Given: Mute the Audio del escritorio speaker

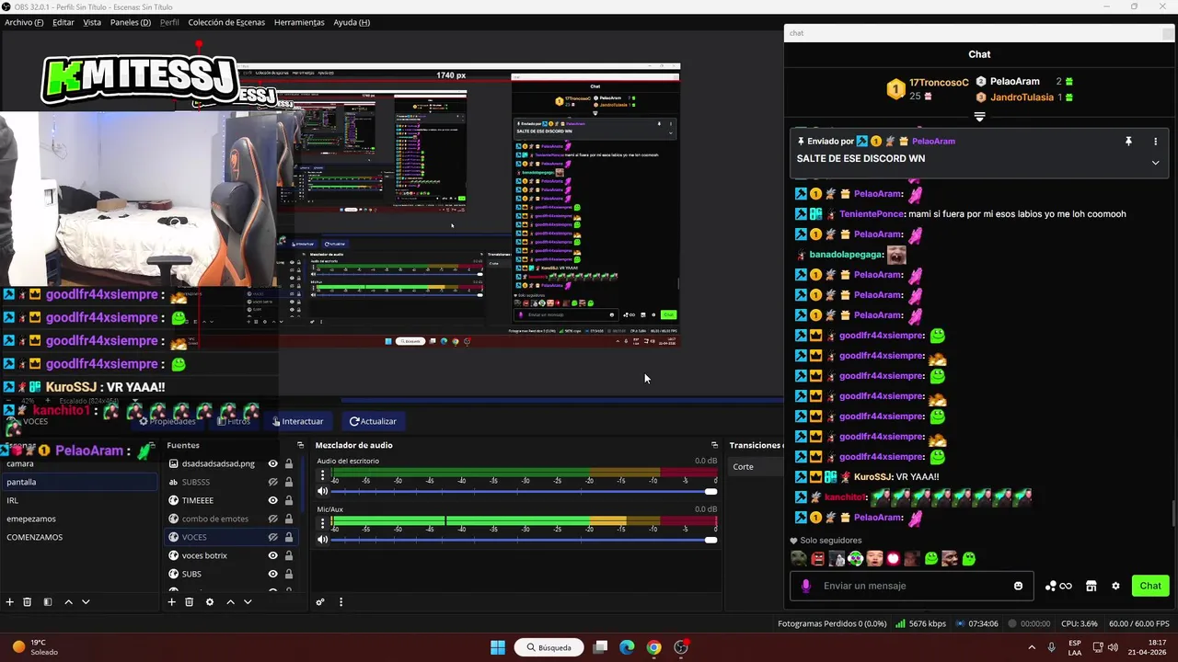Looking at the screenshot, I should [x=322, y=491].
